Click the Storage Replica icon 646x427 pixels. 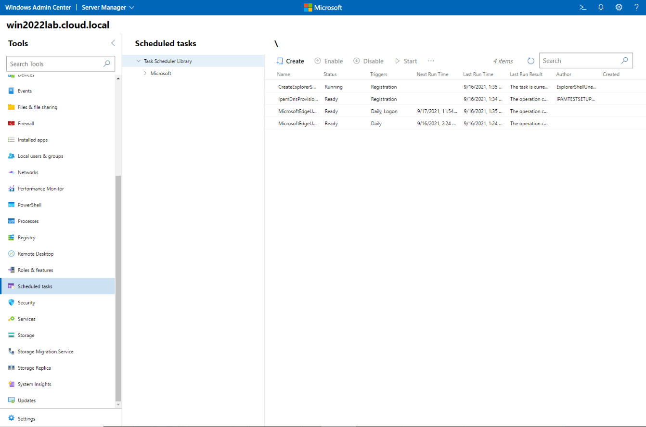click(x=12, y=368)
